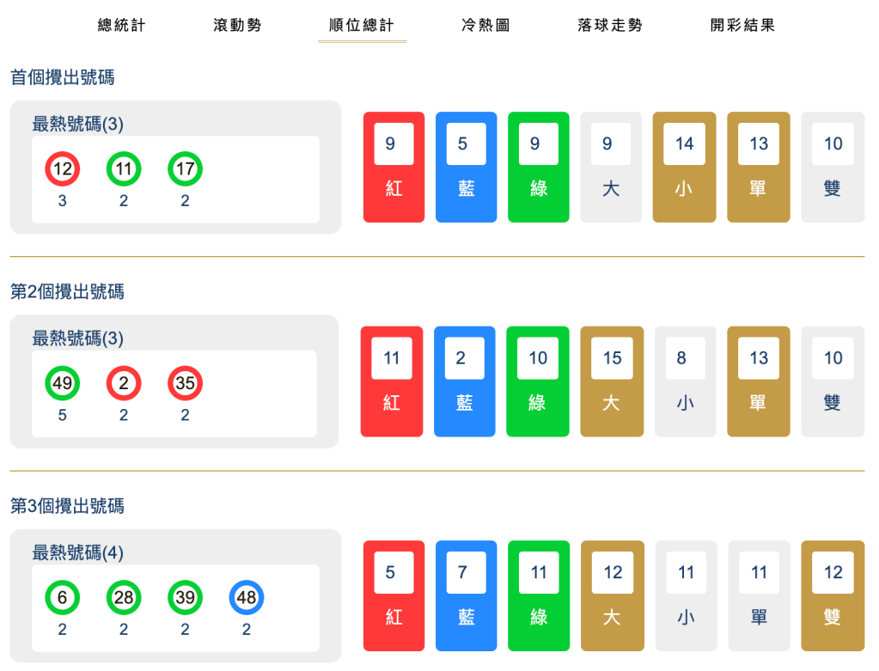Select ball 6 under 第3個攪出號碼
879x671 pixels.
[62, 599]
